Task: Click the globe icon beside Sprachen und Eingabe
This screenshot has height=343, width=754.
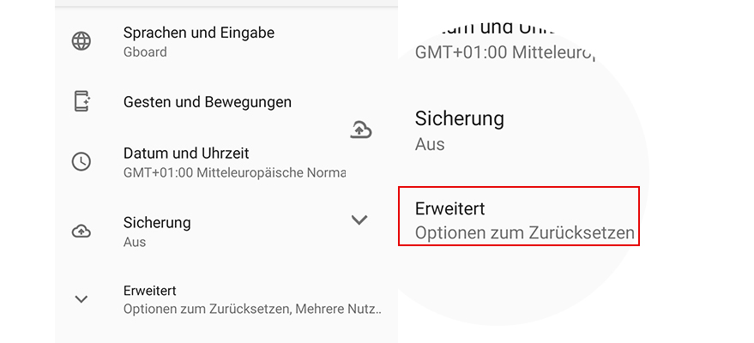Action: point(81,41)
